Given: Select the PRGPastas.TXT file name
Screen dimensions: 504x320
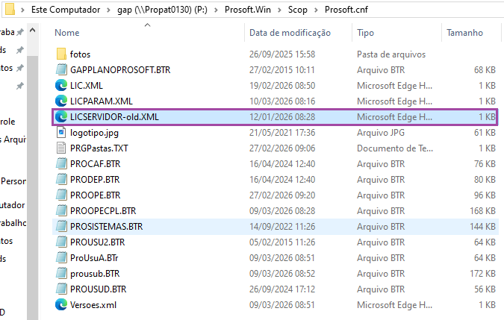Looking at the screenshot, I should pyautogui.click(x=99, y=148).
